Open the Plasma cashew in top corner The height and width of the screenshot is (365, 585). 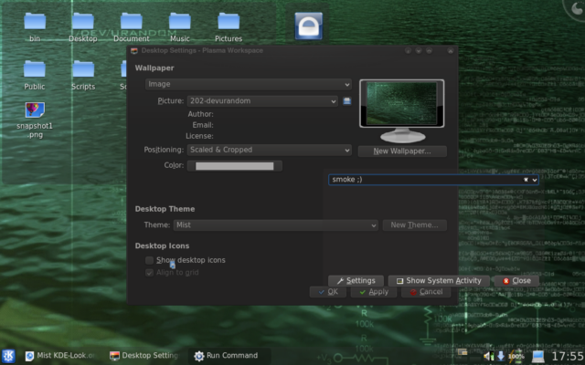575,8
